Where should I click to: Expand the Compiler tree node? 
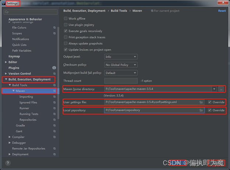[10, 137]
